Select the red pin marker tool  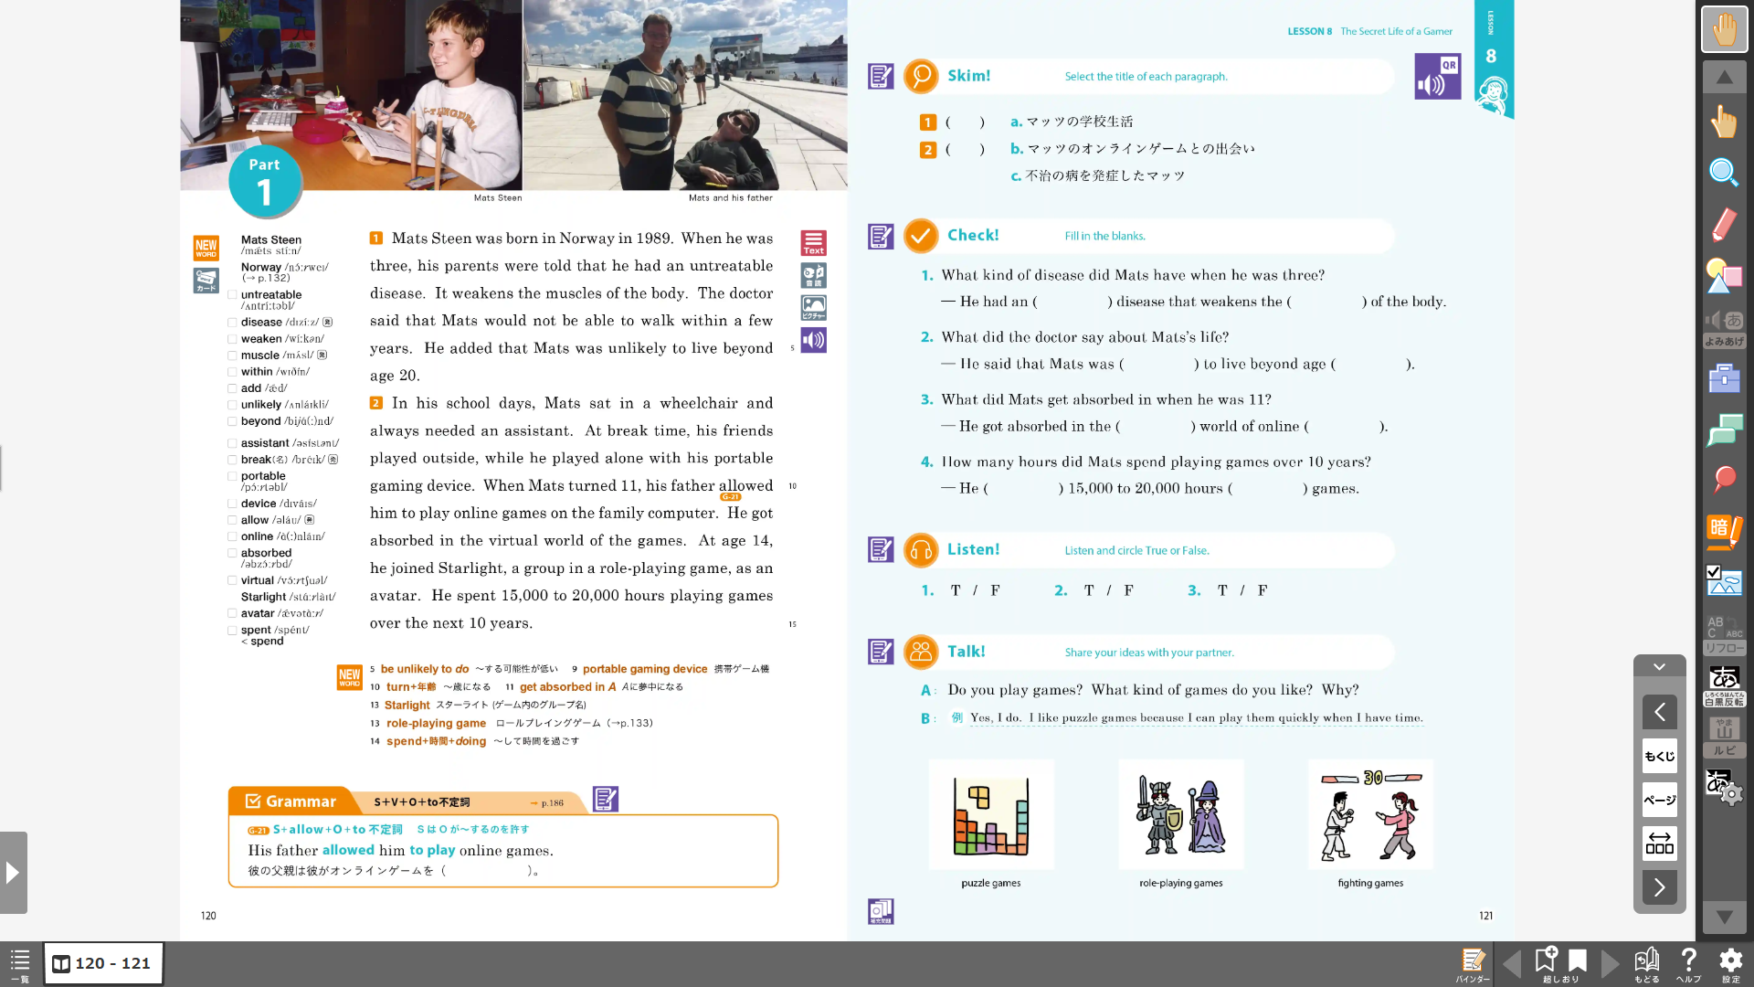1724,479
